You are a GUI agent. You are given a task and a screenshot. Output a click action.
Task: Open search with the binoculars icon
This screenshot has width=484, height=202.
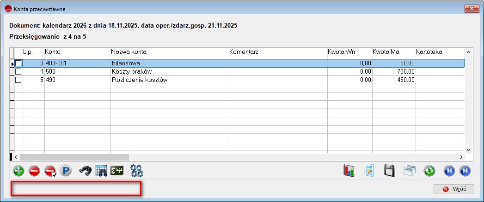click(86, 171)
